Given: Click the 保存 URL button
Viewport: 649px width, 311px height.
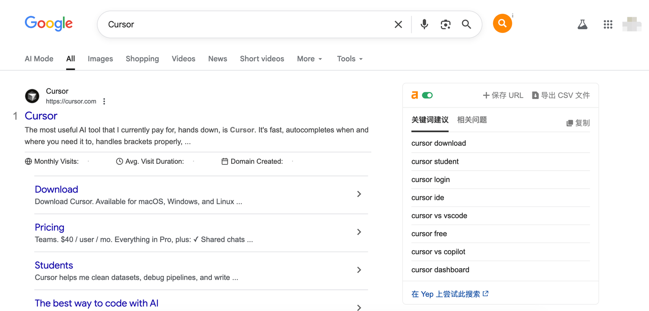Looking at the screenshot, I should 503,95.
